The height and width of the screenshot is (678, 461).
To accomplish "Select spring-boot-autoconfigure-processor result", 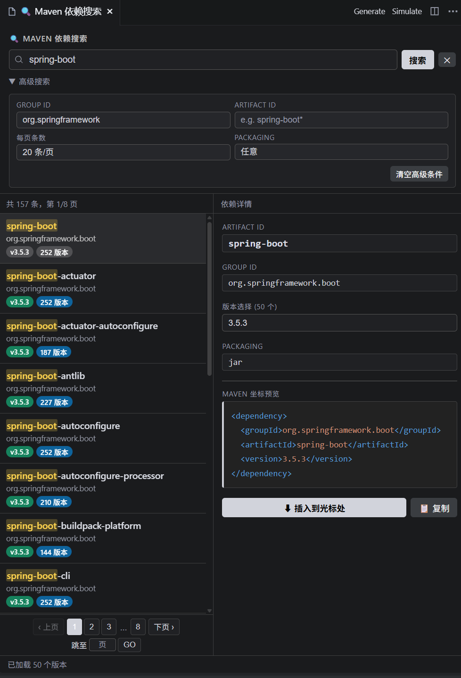I will (x=103, y=488).
